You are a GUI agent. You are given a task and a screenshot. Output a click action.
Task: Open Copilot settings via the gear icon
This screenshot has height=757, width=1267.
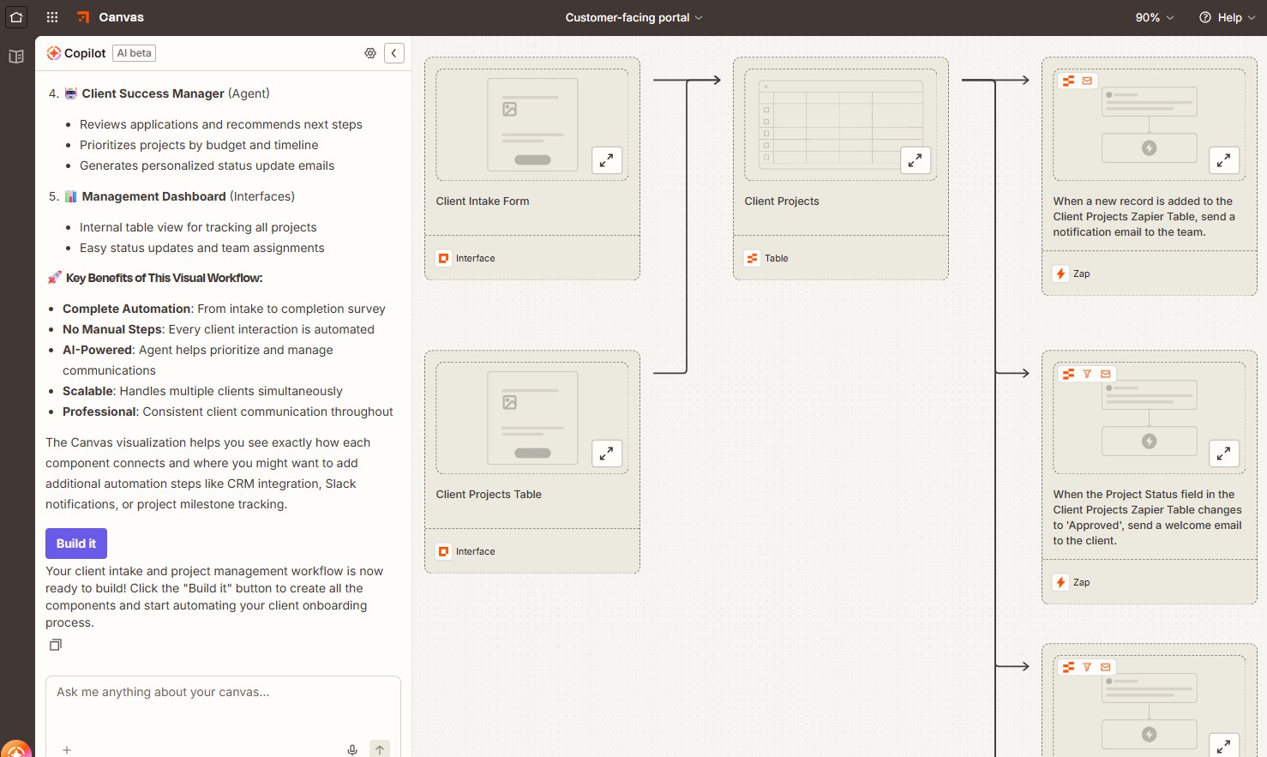tap(369, 52)
